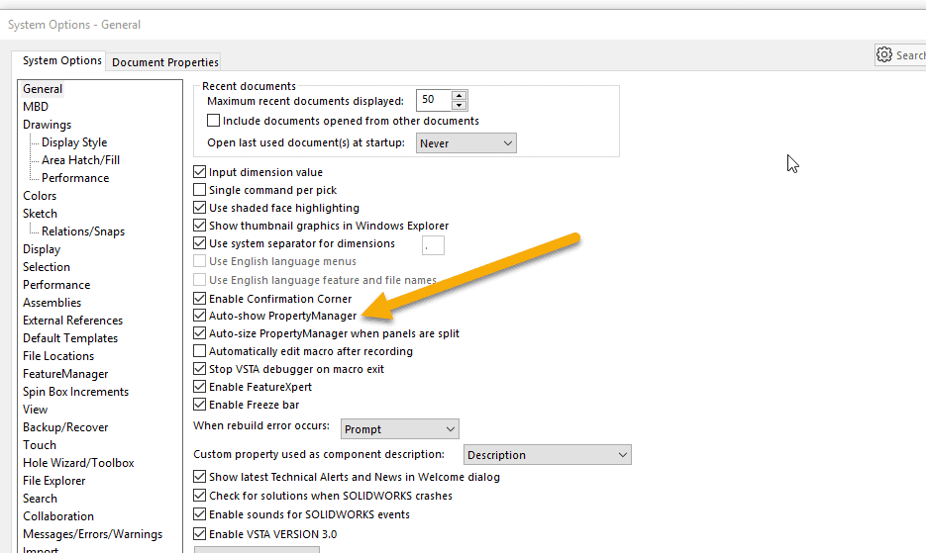This screenshot has height=553, width=926.
Task: Open the Search options category
Action: click(x=40, y=499)
